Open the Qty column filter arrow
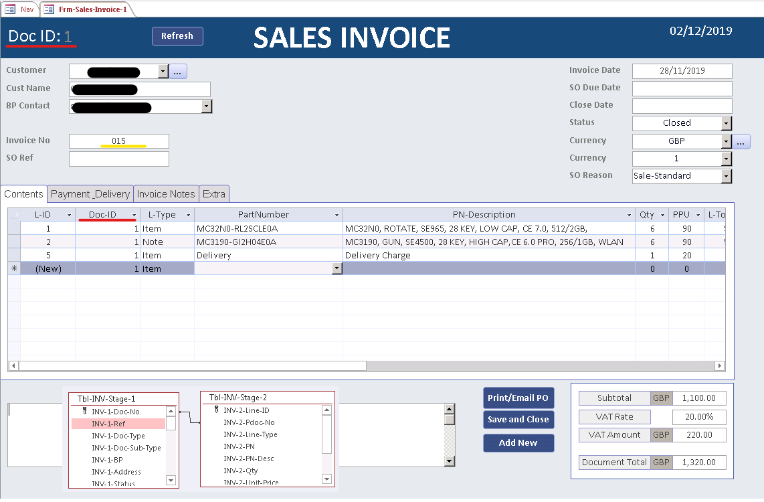The width and height of the screenshot is (764, 502). tap(663, 215)
